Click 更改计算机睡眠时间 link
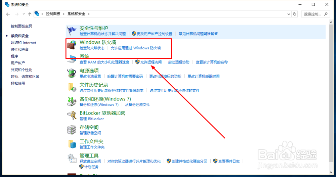Screen dimensions: 336x177 tap(203, 76)
